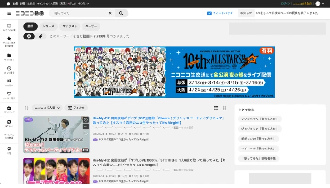Click the ニコニコ会員登録 link

[302, 4]
